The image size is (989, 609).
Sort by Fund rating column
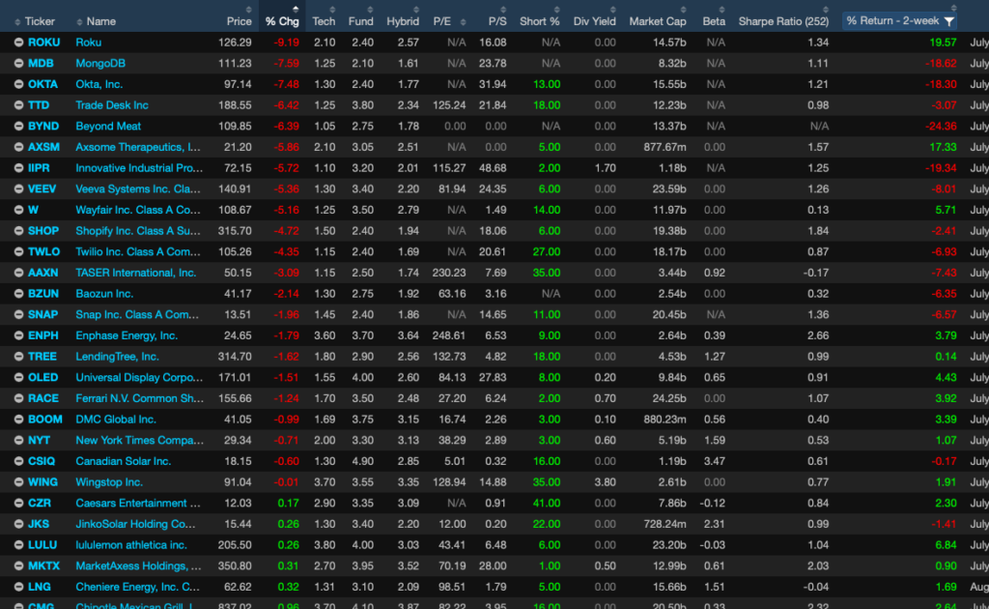point(361,21)
